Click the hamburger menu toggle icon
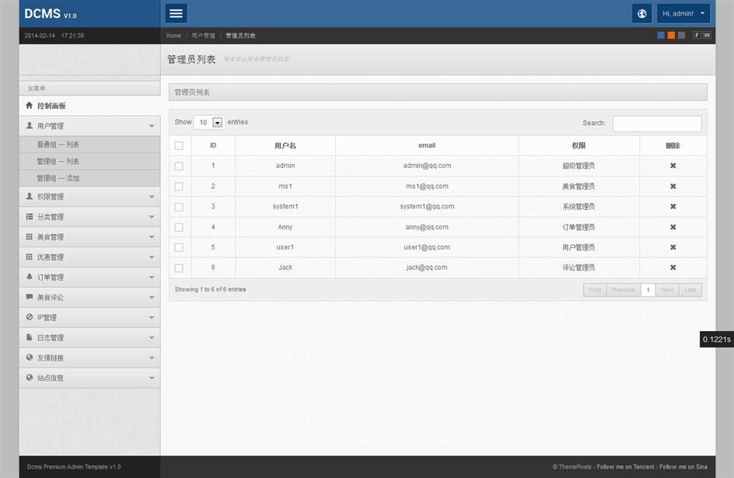Screen dimensions: 734x478 (x=177, y=13)
